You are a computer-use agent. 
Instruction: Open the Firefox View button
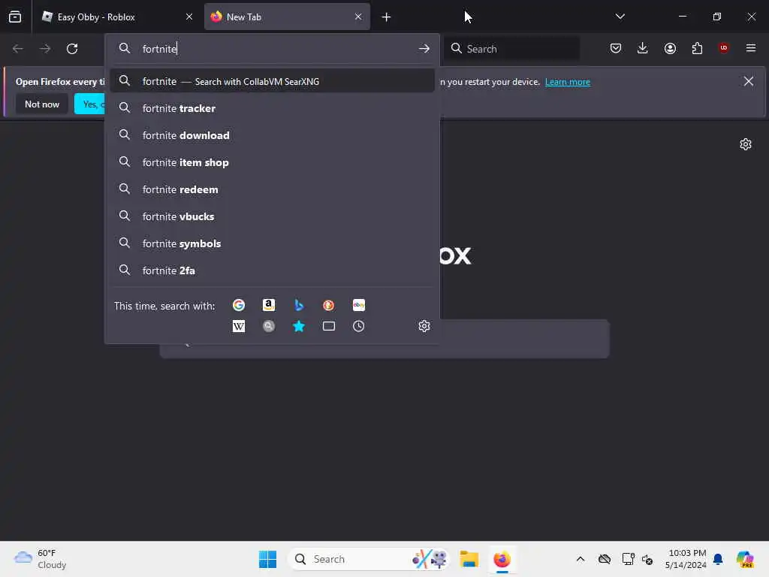[x=15, y=17]
